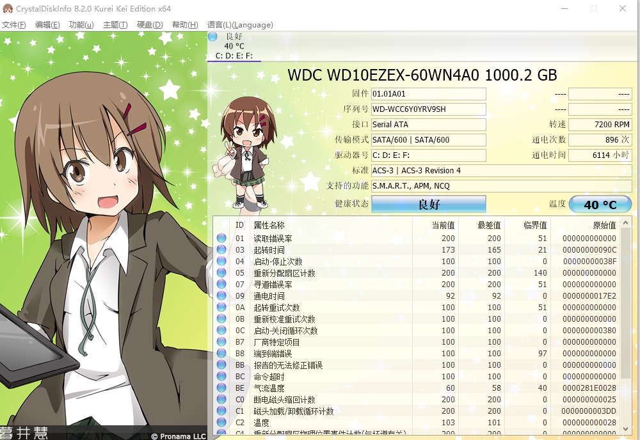Click the 最差值 column header

pos(482,225)
